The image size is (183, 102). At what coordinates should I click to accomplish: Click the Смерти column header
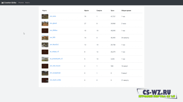99,11
